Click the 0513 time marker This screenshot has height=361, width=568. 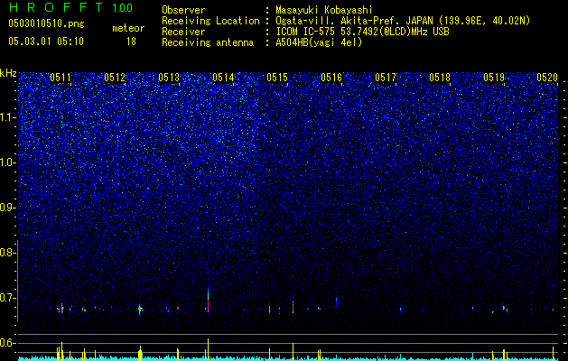169,78
